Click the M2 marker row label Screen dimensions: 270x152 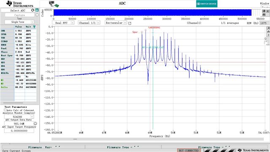coord(2,83)
